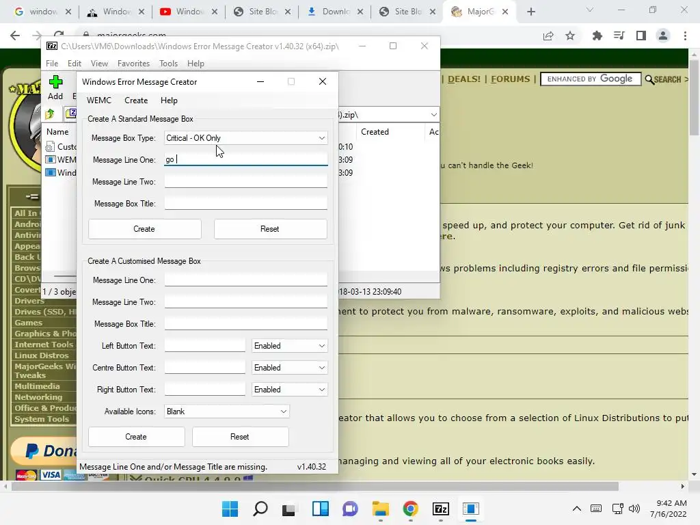
Task: Bookmark the page with the star icon
Action: pyautogui.click(x=570, y=36)
